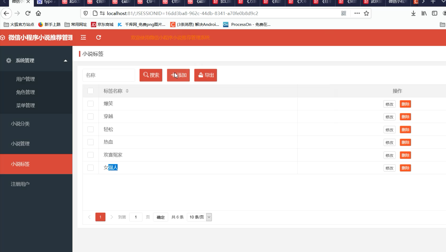Check the box for 轻松 row
This screenshot has height=252, width=446.
click(x=90, y=129)
